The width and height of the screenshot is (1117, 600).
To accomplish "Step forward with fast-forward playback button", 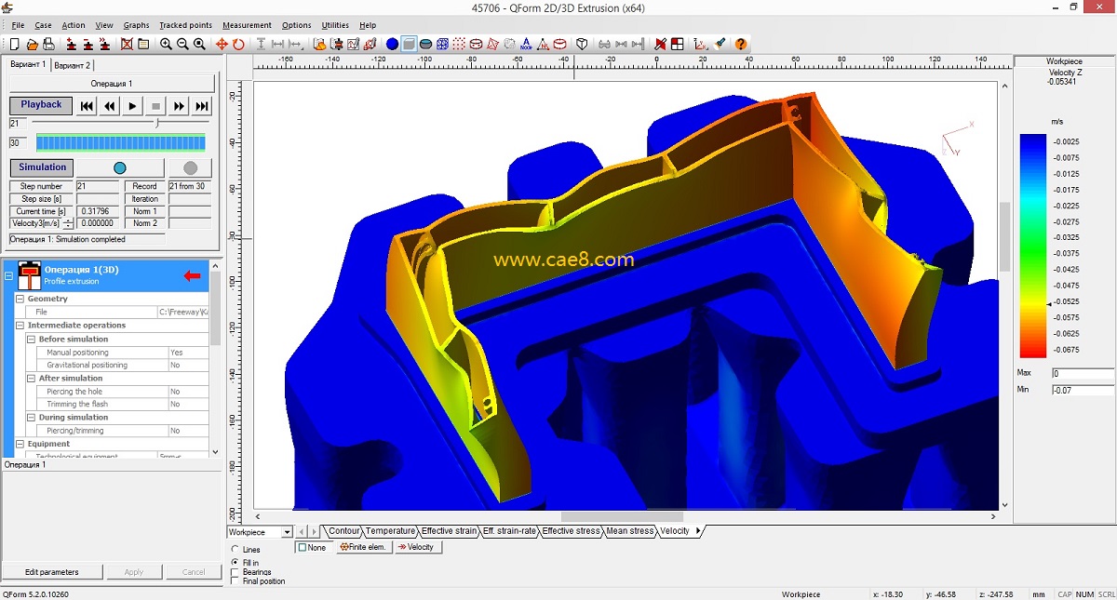I will 179,106.
